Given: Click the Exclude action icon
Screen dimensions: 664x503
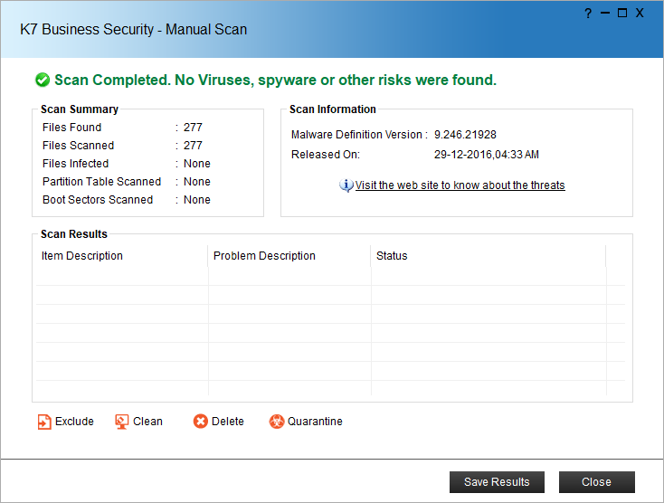Looking at the screenshot, I should tap(44, 422).
